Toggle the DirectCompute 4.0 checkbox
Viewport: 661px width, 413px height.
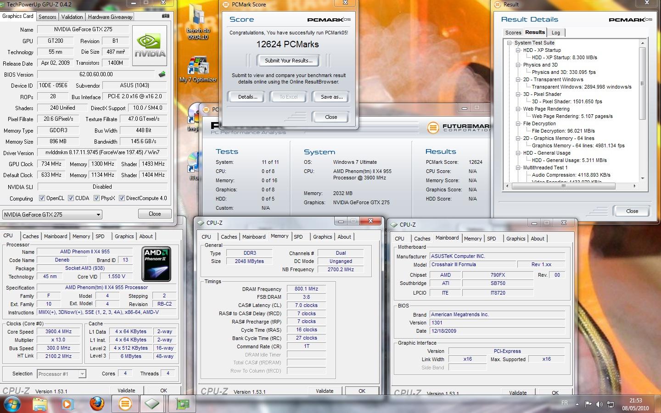[122, 198]
